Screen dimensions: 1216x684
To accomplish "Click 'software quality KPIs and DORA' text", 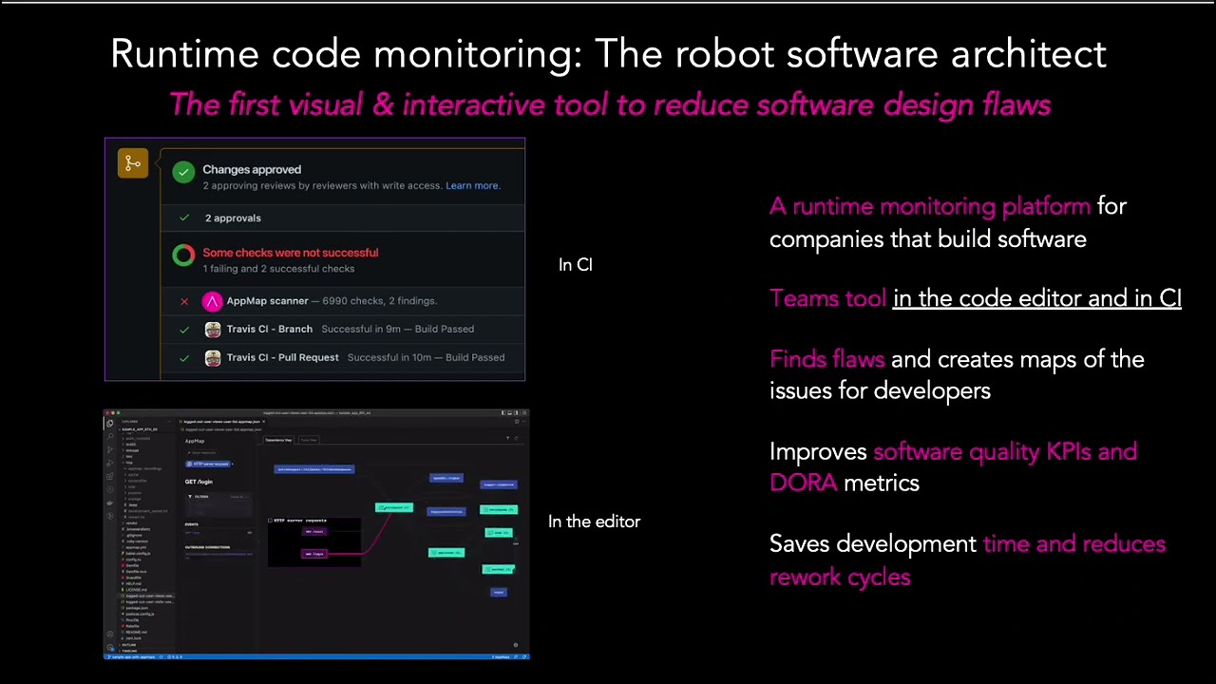I will pyautogui.click(x=953, y=466).
